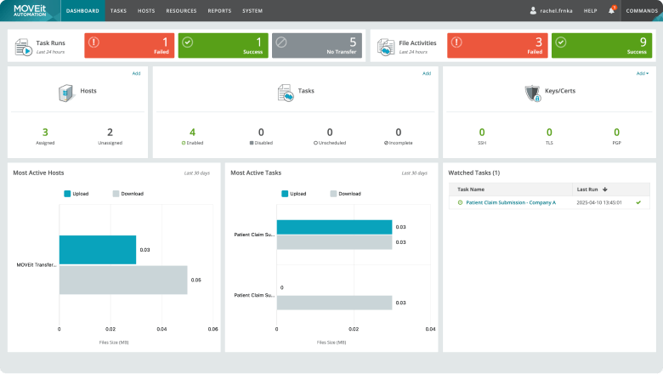Open the Resources menu
This screenshot has width=663, height=374.
click(180, 11)
